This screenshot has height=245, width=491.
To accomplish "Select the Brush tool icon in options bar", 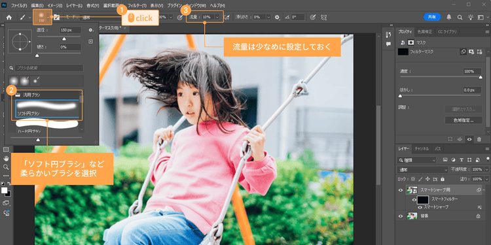I will (x=23, y=18).
